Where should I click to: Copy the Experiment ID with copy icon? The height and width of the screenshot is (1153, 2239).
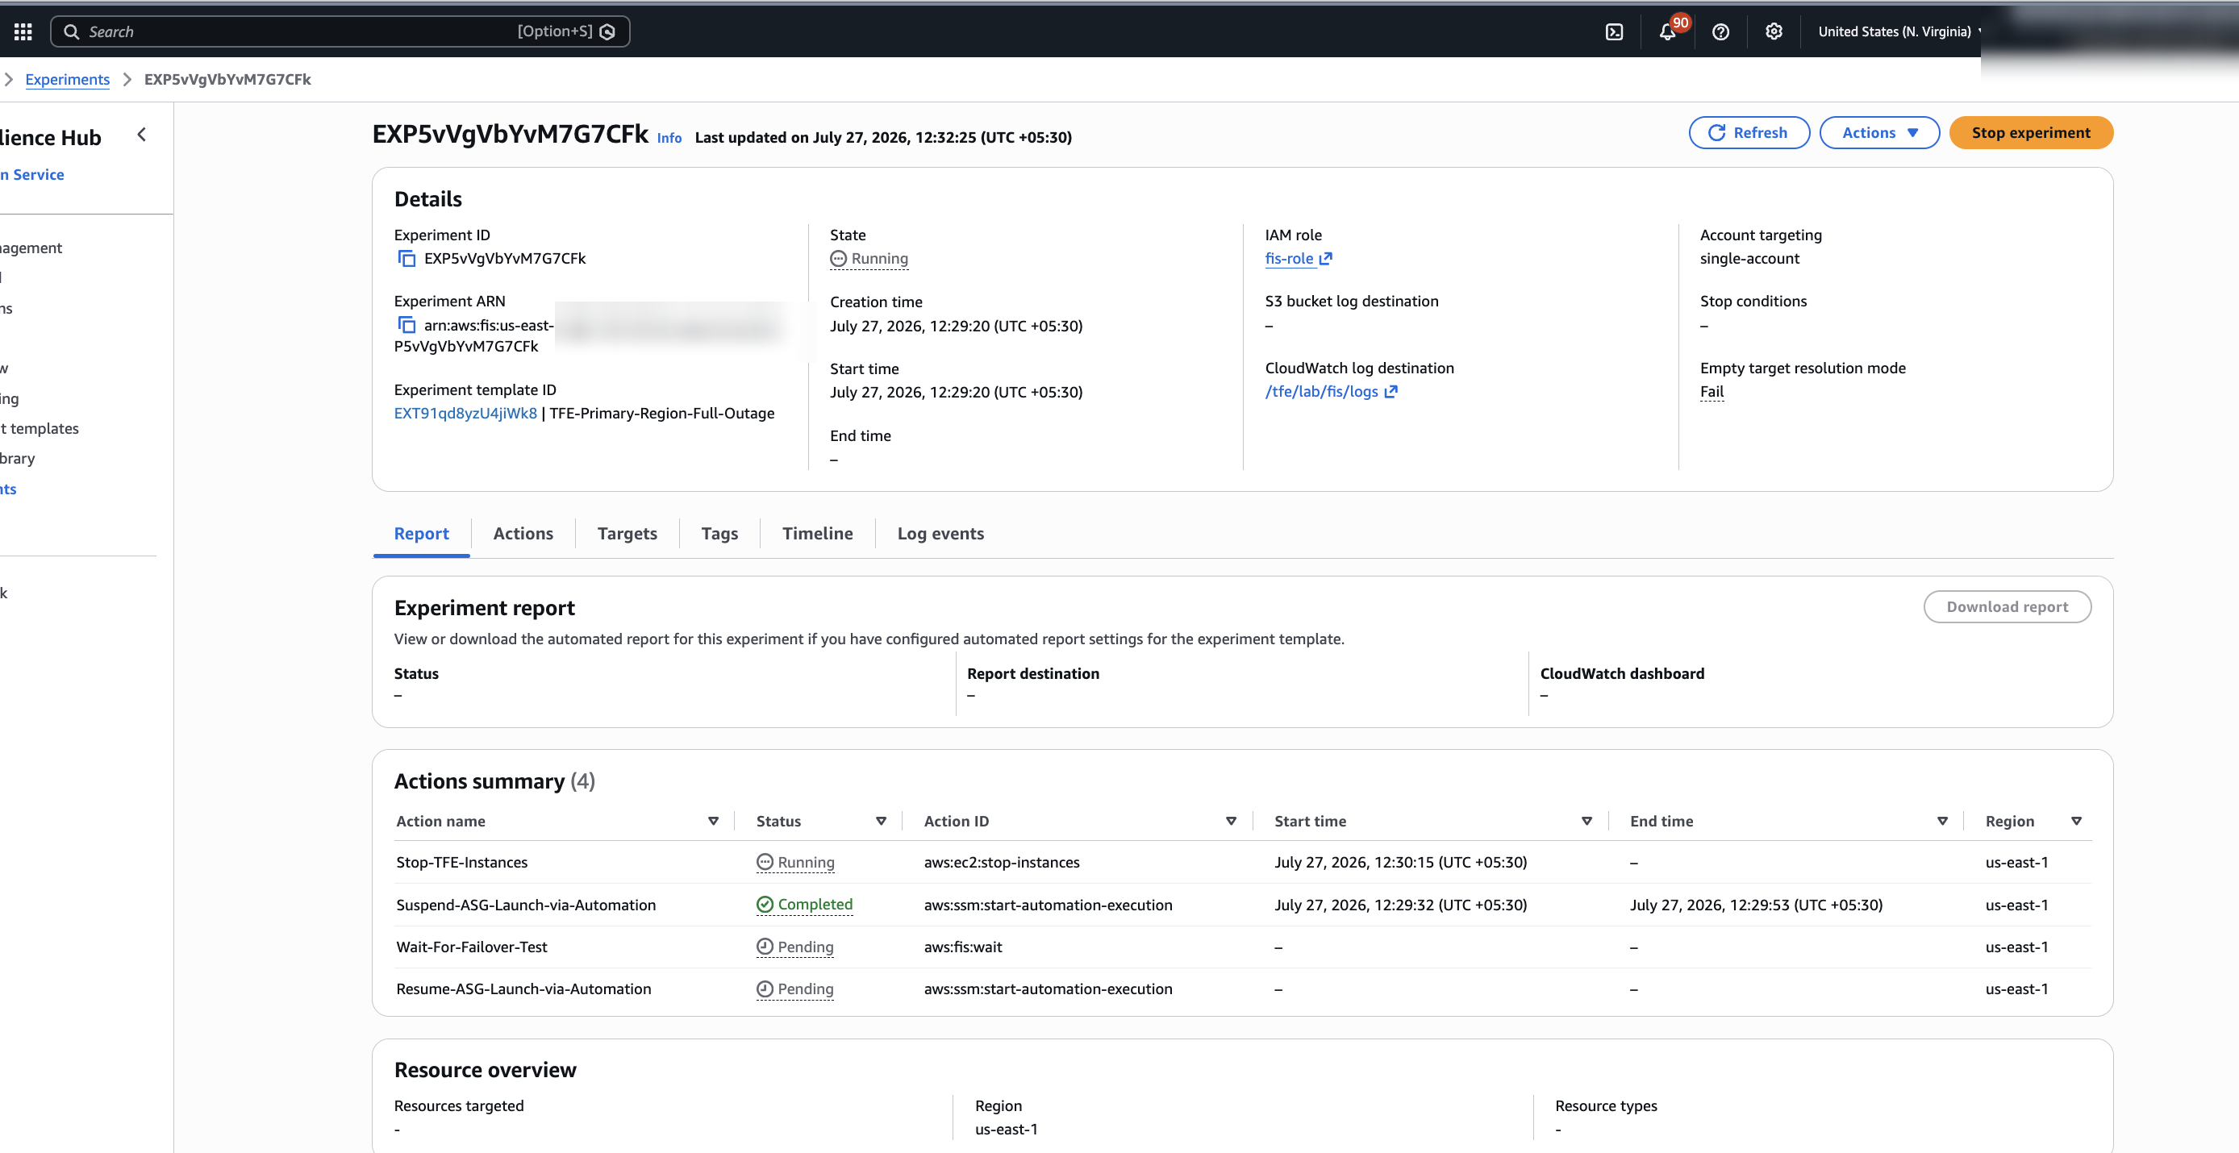406,258
